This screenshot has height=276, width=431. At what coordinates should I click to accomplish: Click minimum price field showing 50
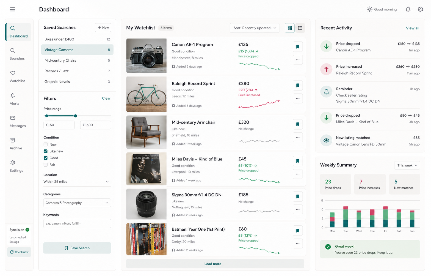(x=59, y=125)
